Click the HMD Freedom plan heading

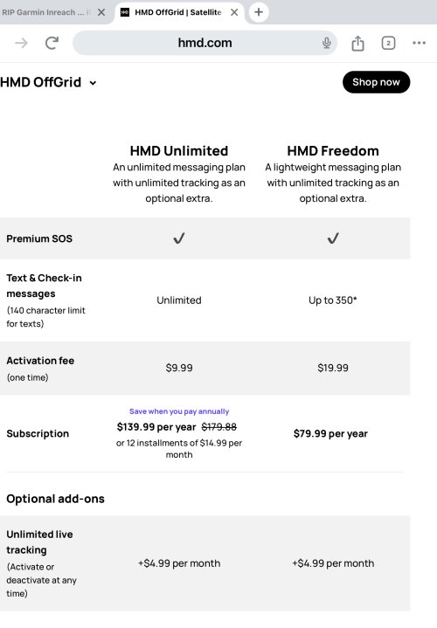(x=333, y=151)
